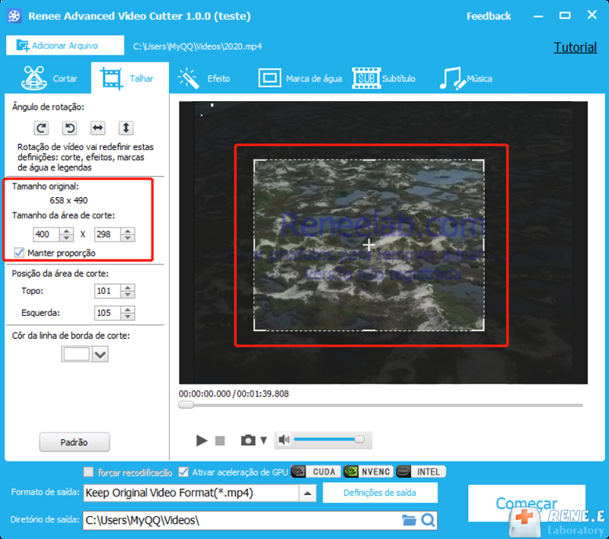The image size is (609, 539).
Task: Increase the Topo position value
Action: [x=128, y=287]
